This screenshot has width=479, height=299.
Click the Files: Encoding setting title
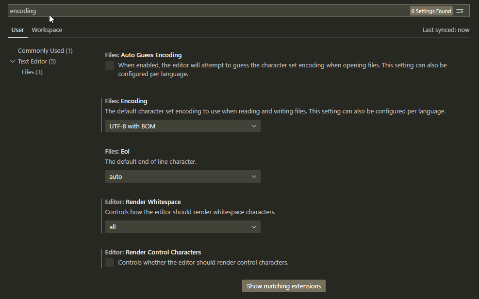pos(126,101)
